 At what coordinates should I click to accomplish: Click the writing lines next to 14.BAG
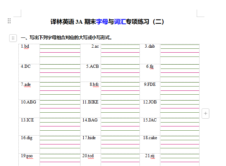coord(120,124)
